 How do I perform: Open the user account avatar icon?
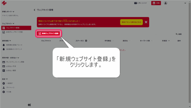[165, 3]
